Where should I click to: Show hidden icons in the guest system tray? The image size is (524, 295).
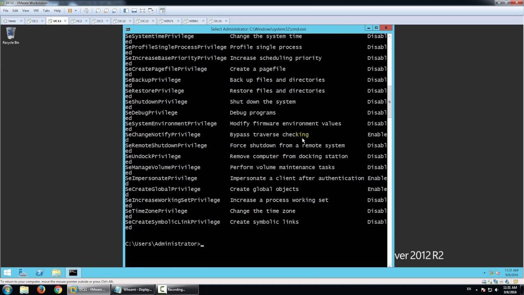485,273
